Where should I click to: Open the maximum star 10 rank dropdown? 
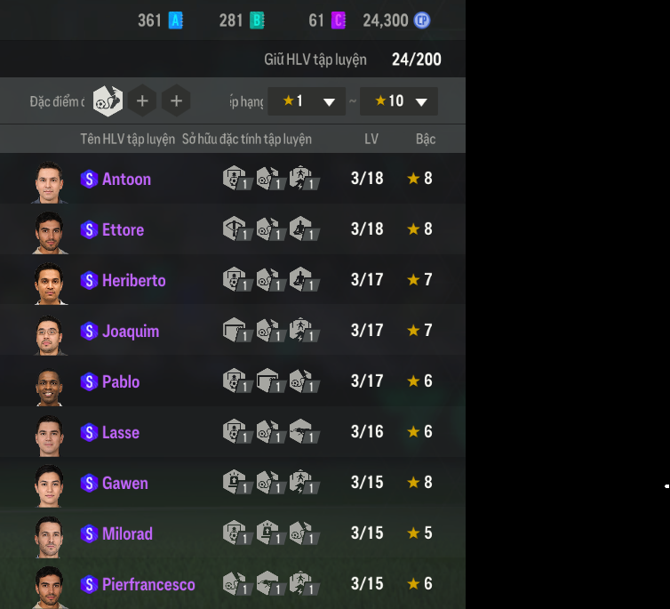pos(399,101)
